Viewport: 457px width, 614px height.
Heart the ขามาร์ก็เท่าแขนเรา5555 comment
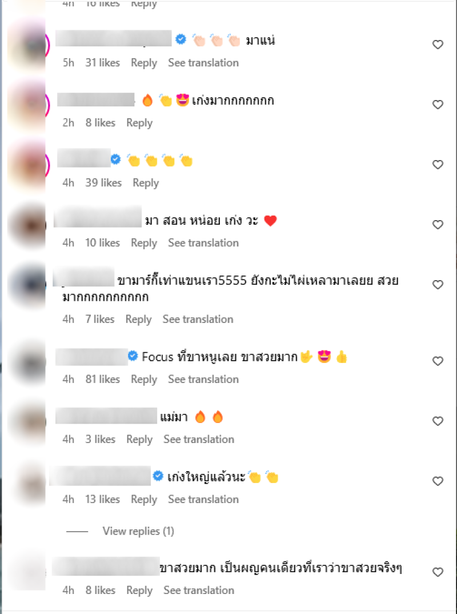[x=438, y=285]
